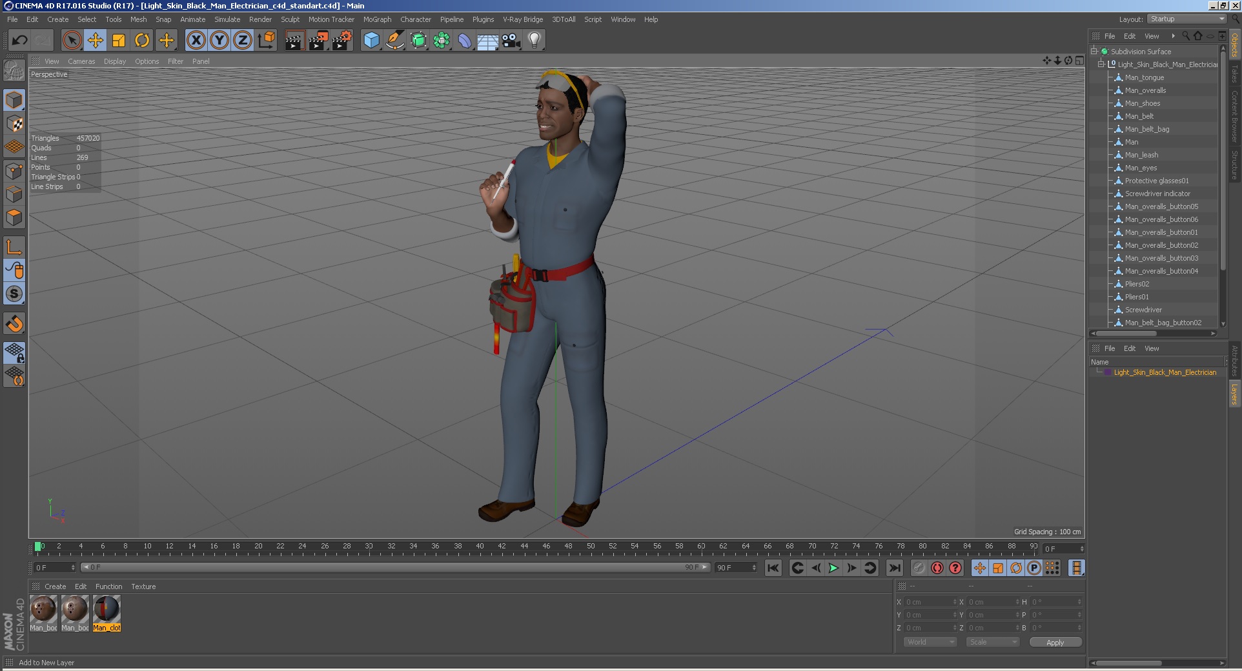Viewport: 1242px width, 671px height.
Task: Open the MoGraph menu
Action: (377, 19)
